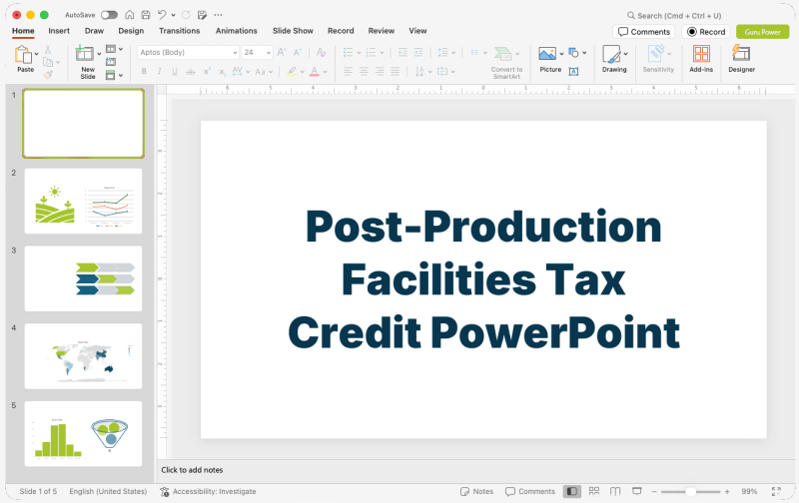The width and height of the screenshot is (799, 503).
Task: Insert a text box icon
Action: [x=573, y=71]
